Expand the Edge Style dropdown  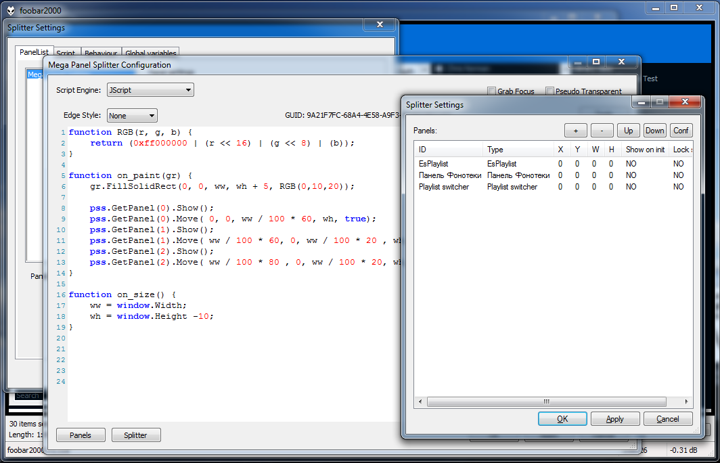131,116
